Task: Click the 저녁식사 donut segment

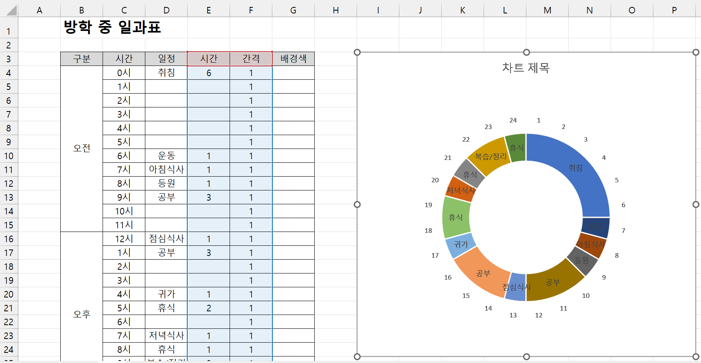Action: (460, 190)
